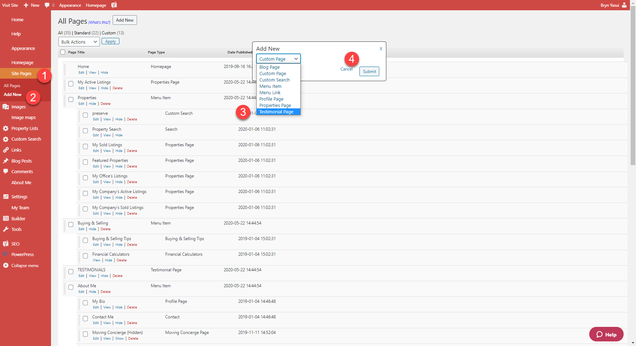This screenshot has width=636, height=346.
Task: Click the Collapse menu arrow icon
Action: [x=6, y=265]
